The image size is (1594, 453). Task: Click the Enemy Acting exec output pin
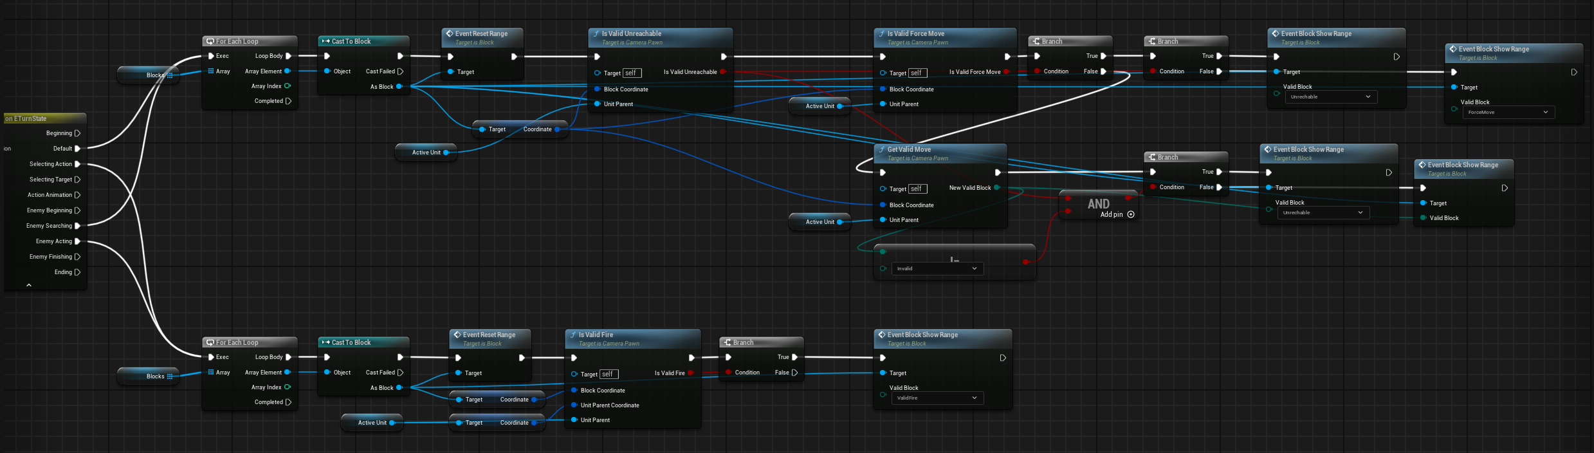click(78, 241)
